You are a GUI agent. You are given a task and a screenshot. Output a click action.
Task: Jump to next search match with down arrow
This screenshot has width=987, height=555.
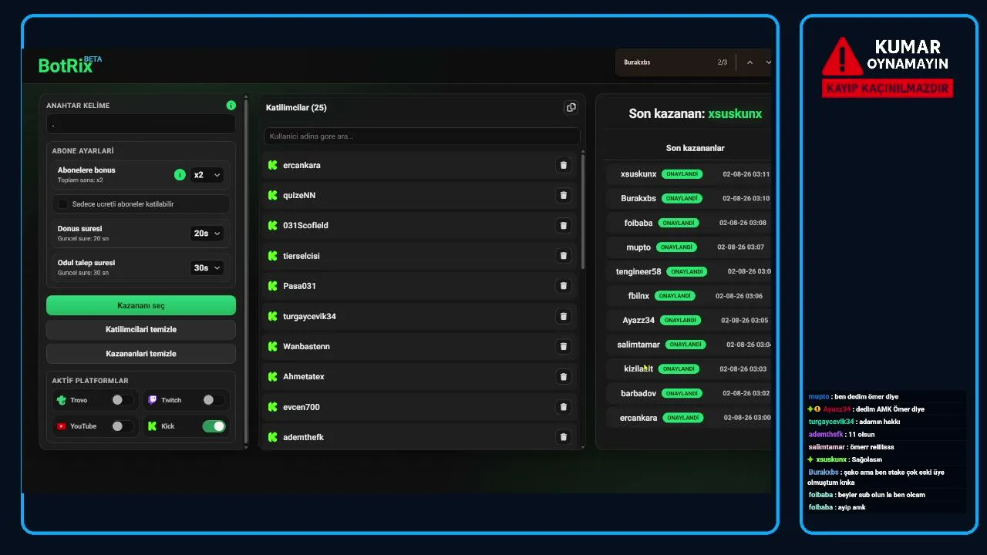(x=768, y=62)
